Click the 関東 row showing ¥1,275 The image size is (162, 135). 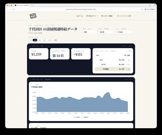[x=113, y=60]
